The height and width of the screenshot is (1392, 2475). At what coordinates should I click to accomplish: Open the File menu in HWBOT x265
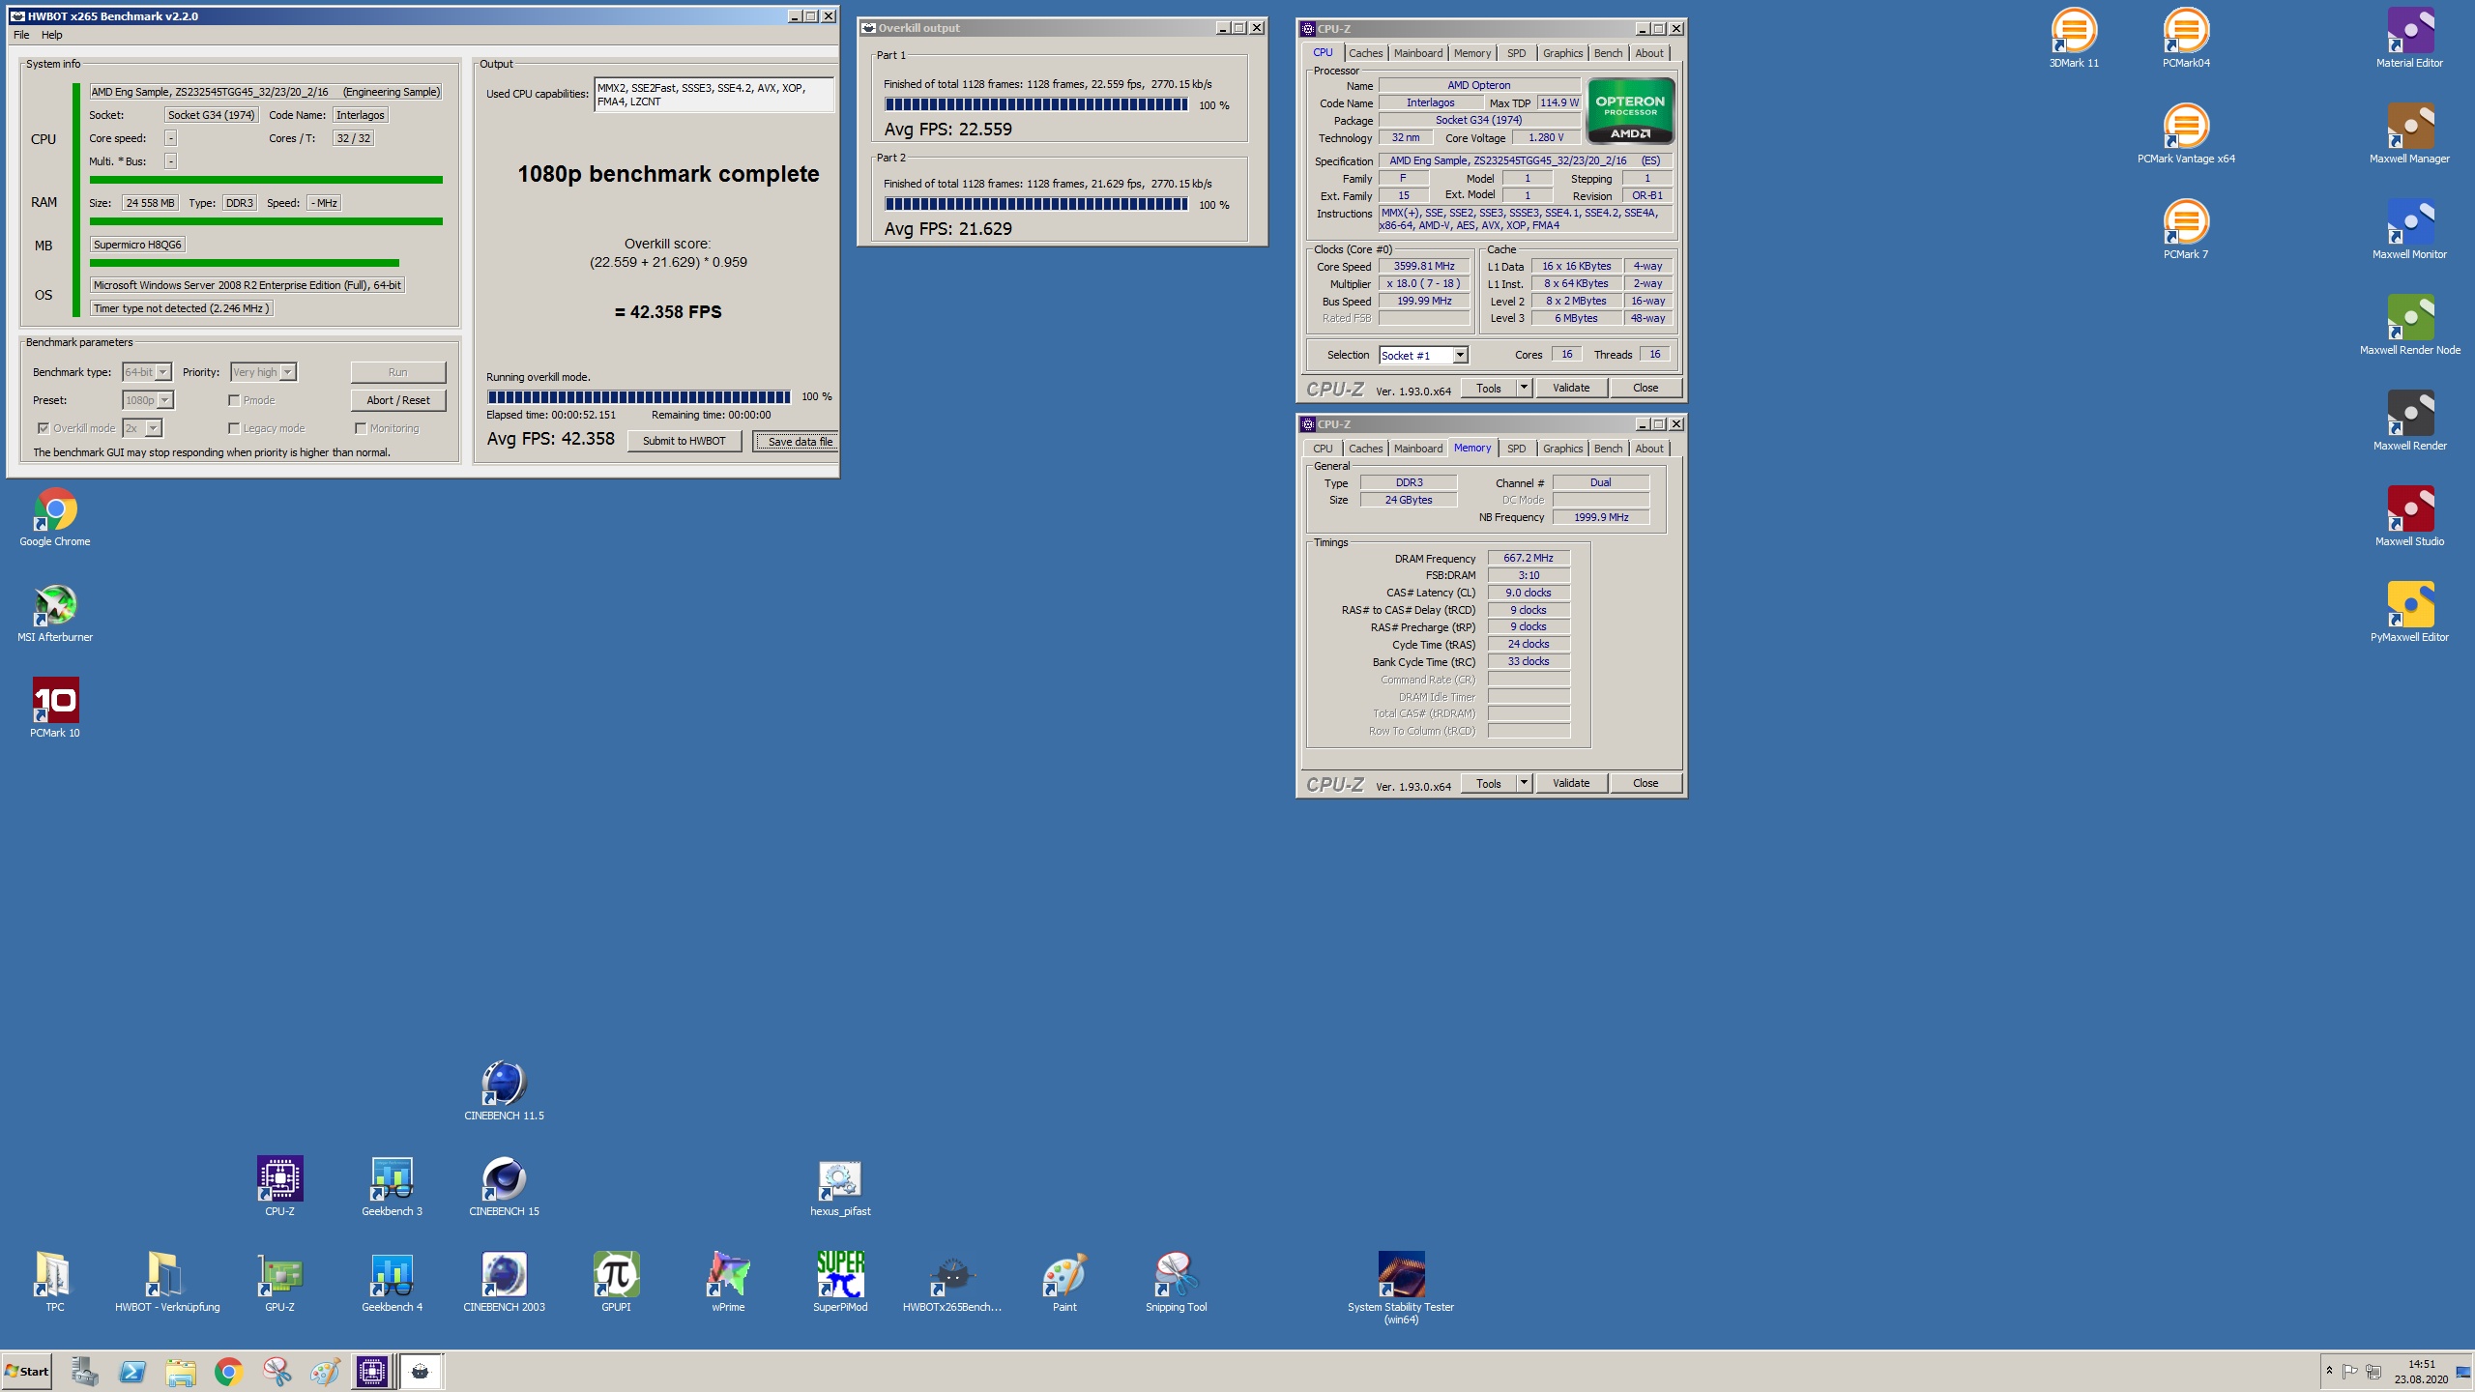(x=21, y=35)
